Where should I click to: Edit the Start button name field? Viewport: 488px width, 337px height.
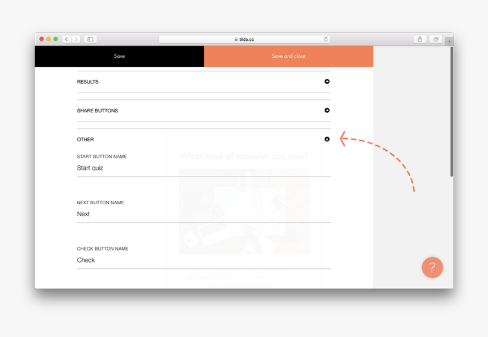coord(204,168)
